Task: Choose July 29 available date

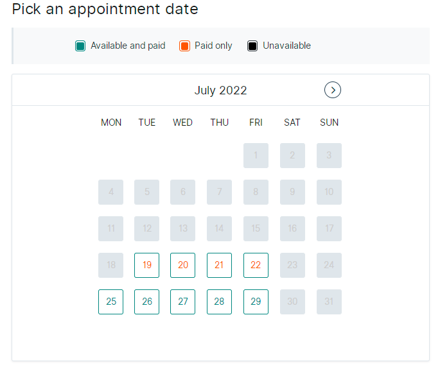Action: point(256,302)
